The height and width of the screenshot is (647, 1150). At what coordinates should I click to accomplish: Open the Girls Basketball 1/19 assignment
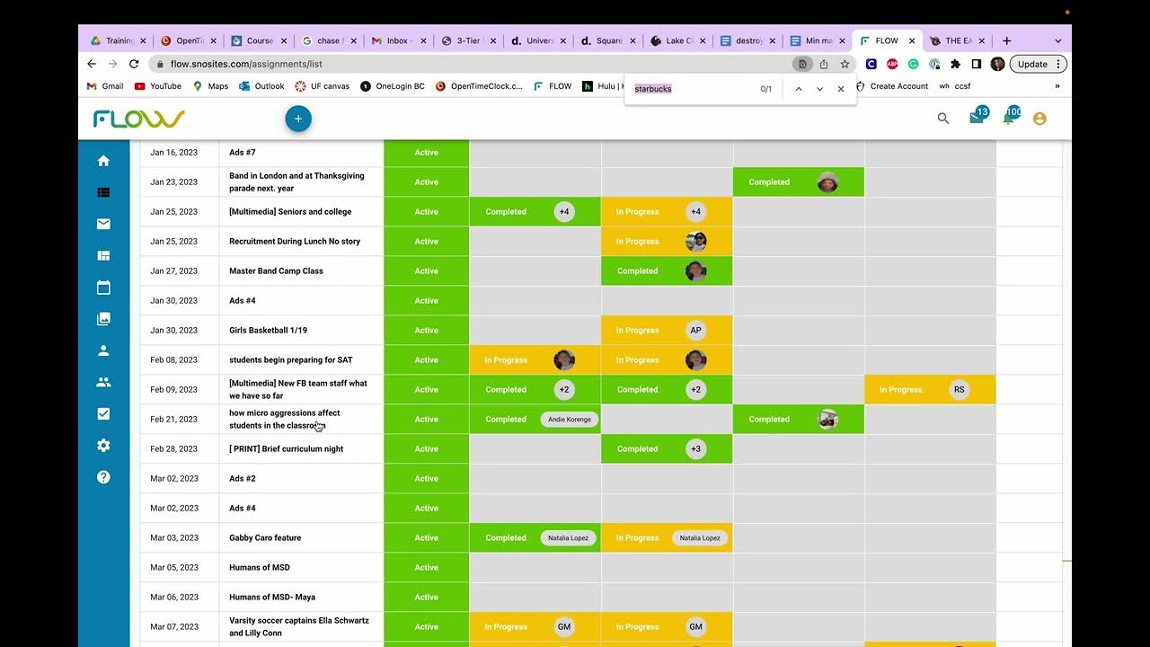click(x=268, y=331)
